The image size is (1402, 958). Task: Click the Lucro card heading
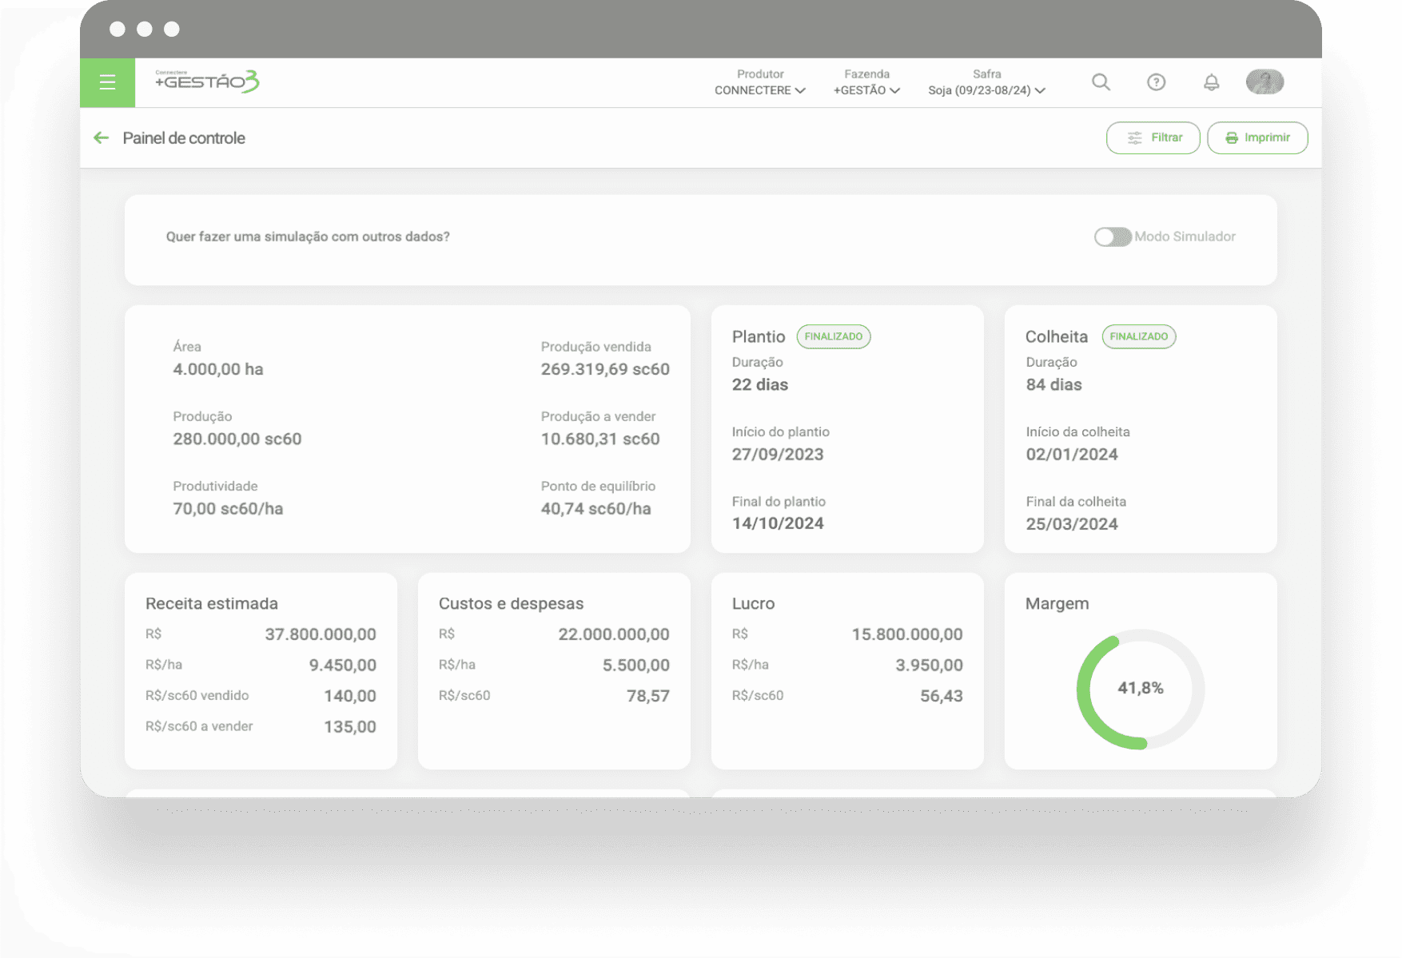point(753,604)
